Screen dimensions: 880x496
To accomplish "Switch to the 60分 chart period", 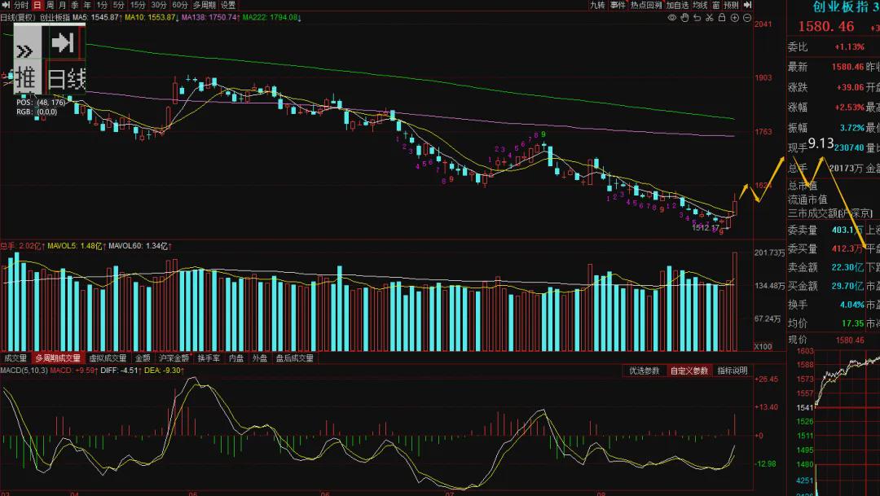I will coord(179,5).
